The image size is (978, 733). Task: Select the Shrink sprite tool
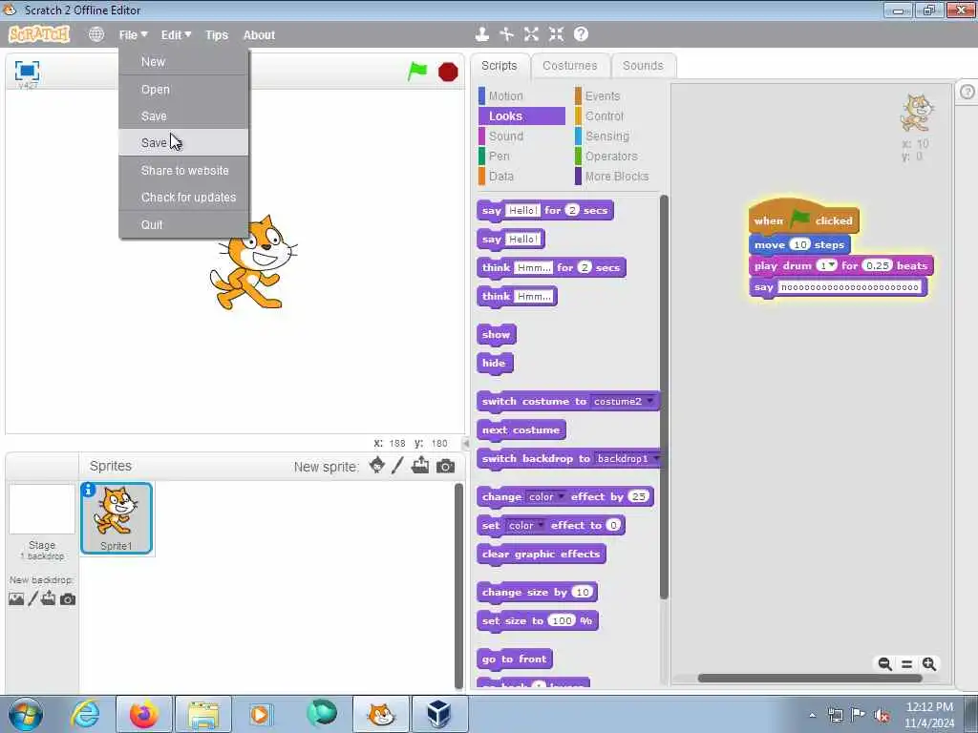tap(557, 34)
